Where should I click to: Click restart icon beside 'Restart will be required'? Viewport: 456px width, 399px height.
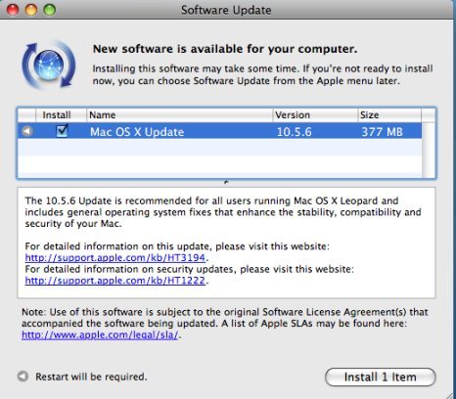tap(23, 377)
